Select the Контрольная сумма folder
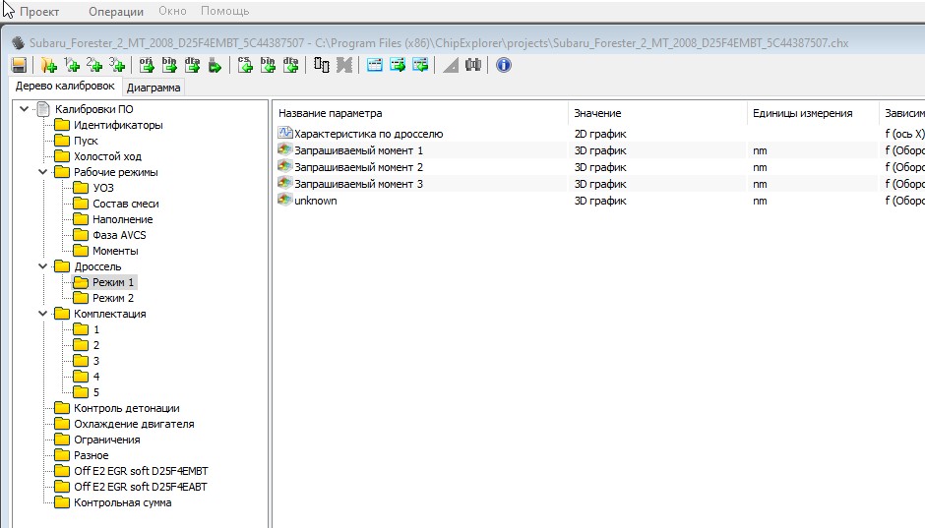 122,502
